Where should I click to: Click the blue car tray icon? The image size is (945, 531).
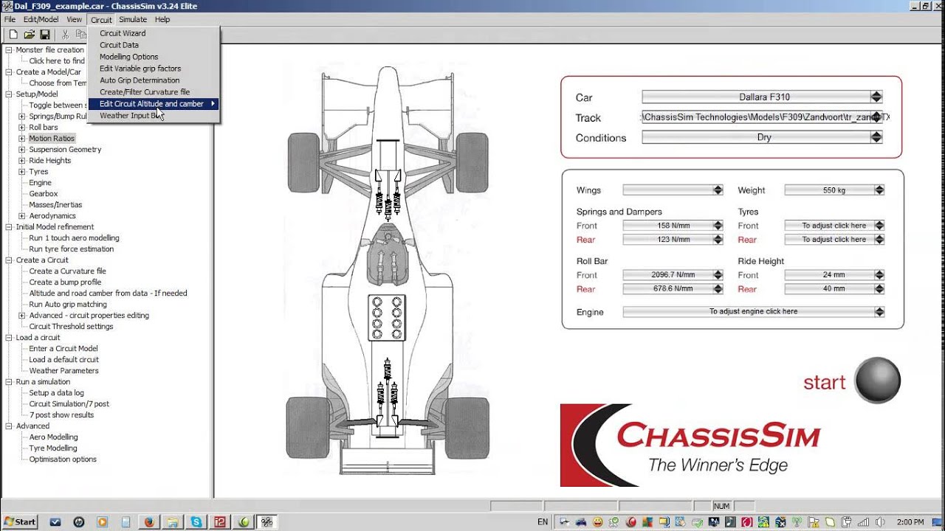point(580,522)
